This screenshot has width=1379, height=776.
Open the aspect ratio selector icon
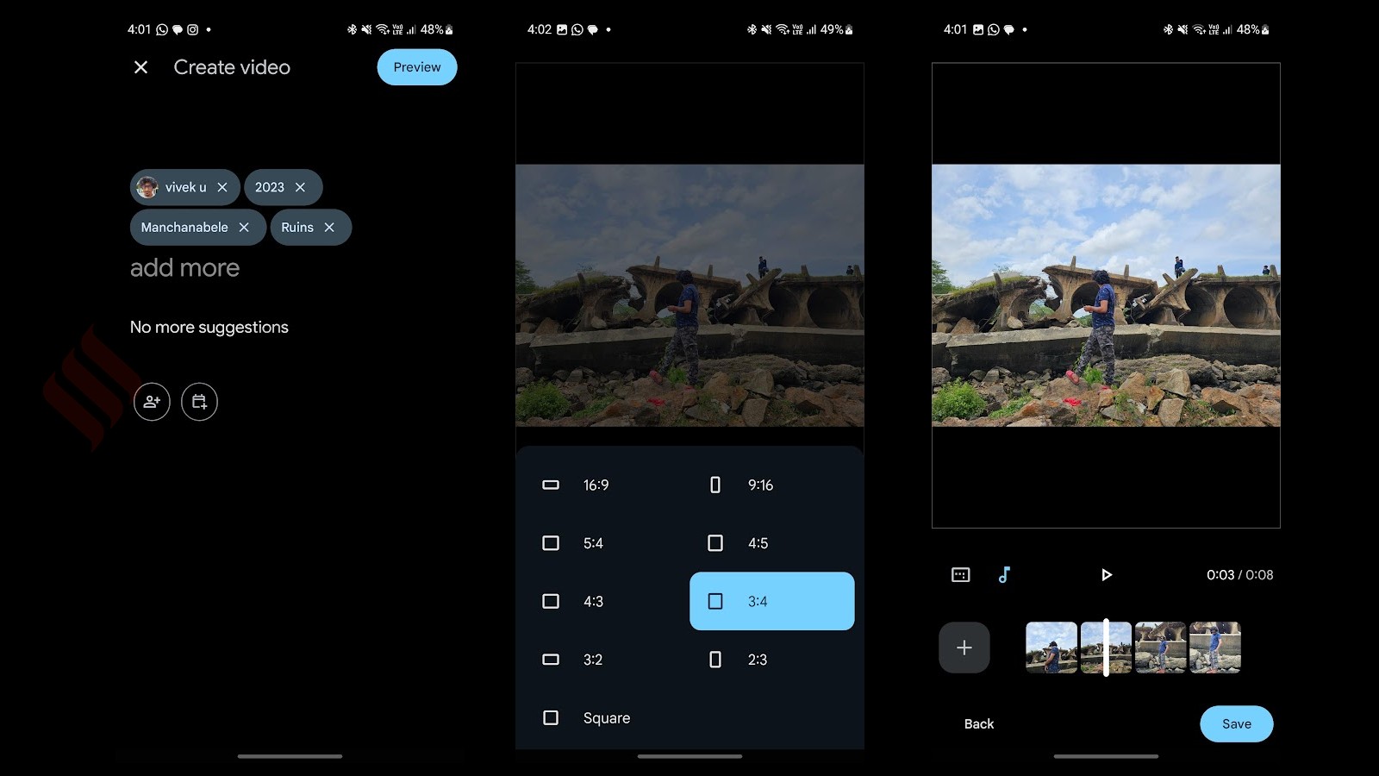pos(959,574)
